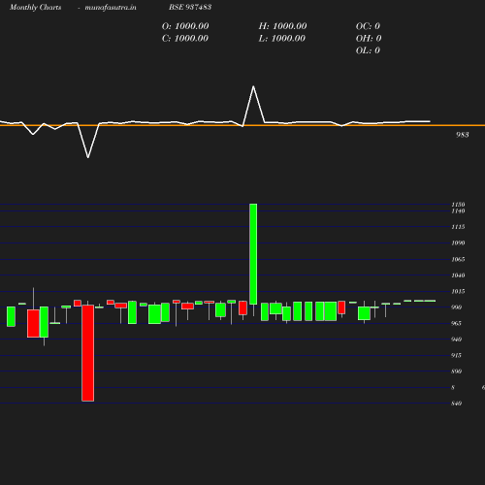Click the 965 price axis label
485x485 pixels.
[457, 323]
